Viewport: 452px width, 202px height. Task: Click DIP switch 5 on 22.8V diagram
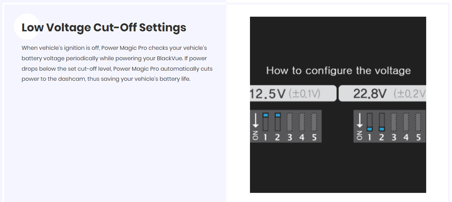[418, 122]
